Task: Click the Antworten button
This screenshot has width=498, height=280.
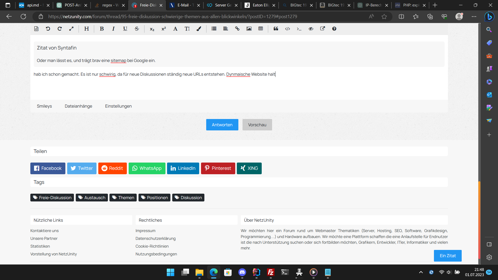Action: pyautogui.click(x=222, y=125)
